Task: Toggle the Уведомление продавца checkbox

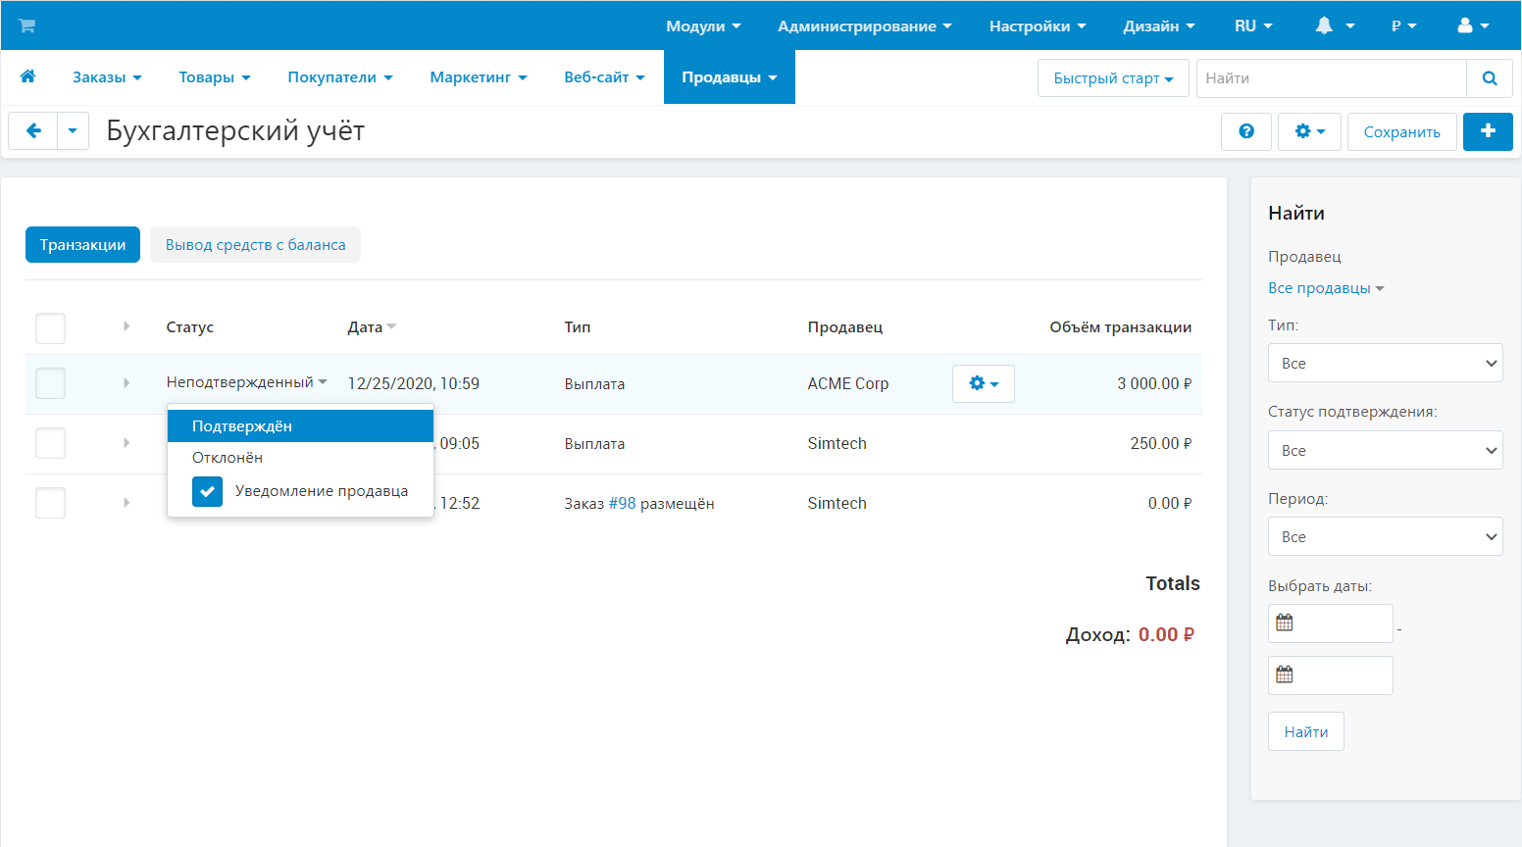Action: [208, 491]
